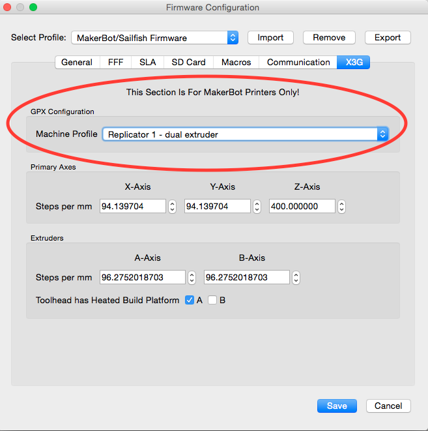Click the Export button

pos(388,38)
